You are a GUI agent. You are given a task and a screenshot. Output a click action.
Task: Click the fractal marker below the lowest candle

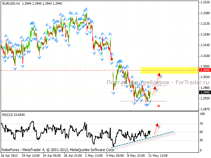[147, 105]
